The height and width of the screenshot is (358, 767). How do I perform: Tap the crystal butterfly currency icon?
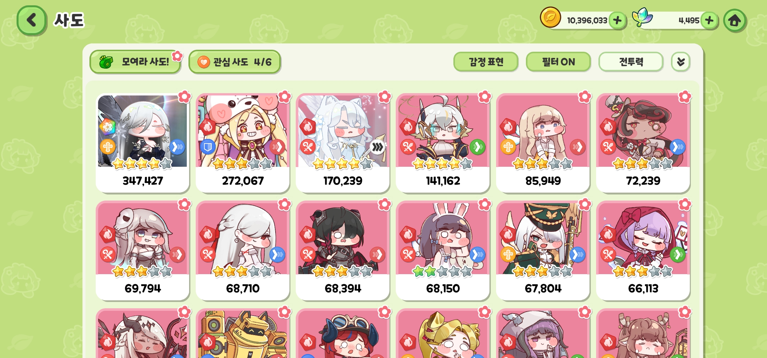click(x=642, y=17)
